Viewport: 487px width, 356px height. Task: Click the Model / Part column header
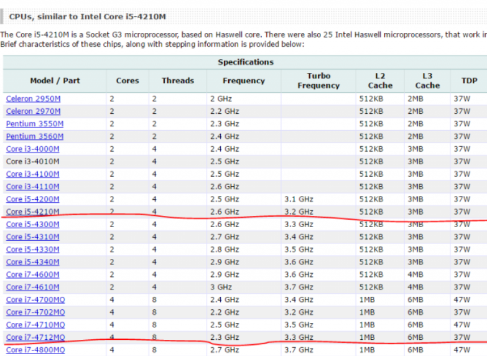pos(55,81)
